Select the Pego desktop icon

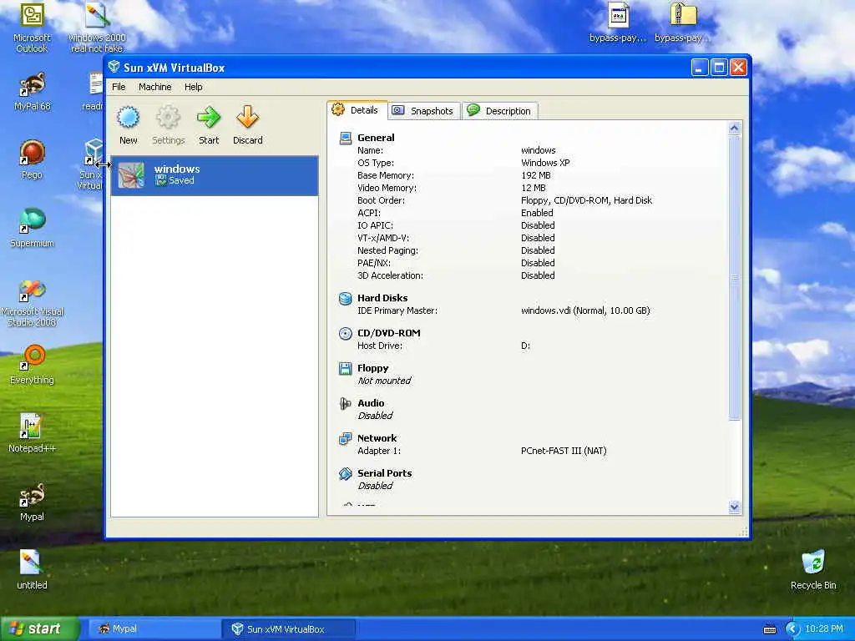[32, 159]
